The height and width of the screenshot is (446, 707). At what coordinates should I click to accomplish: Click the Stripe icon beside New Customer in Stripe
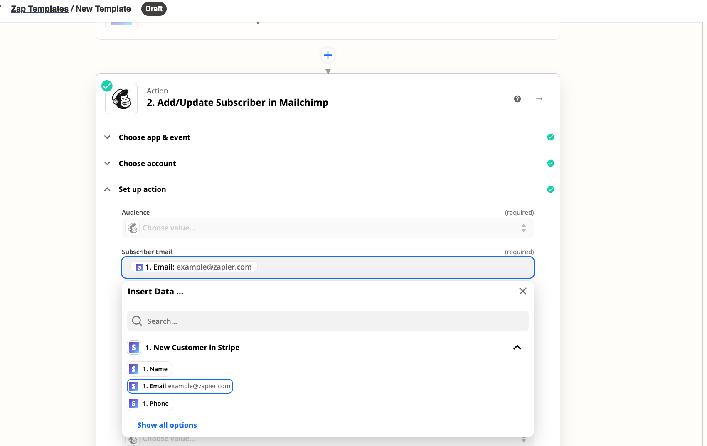click(x=134, y=348)
